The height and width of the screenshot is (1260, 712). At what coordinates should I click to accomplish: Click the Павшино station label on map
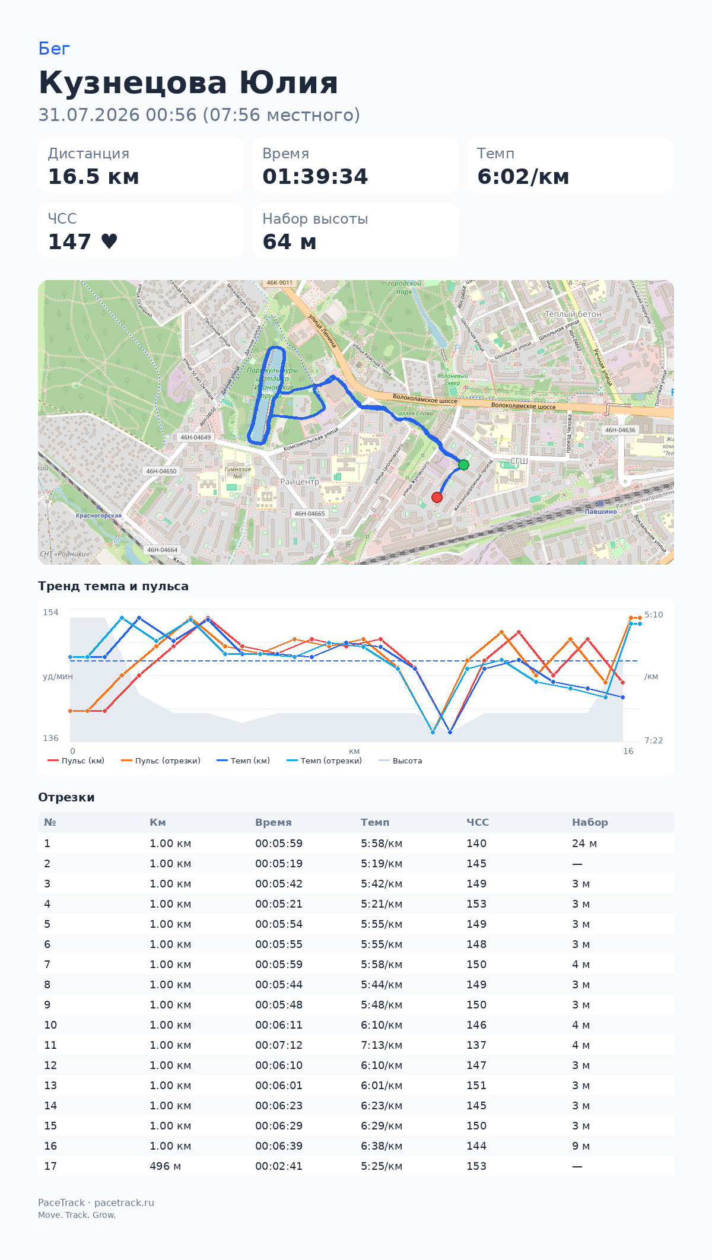click(600, 511)
